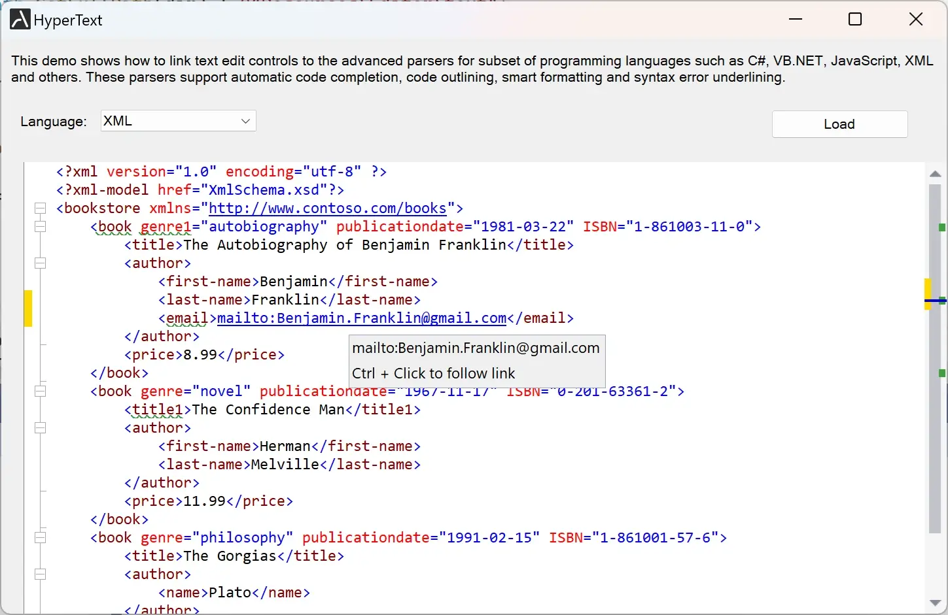This screenshot has width=948, height=615.
Task: Click the scrollbar up arrow icon
Action: tap(936, 173)
